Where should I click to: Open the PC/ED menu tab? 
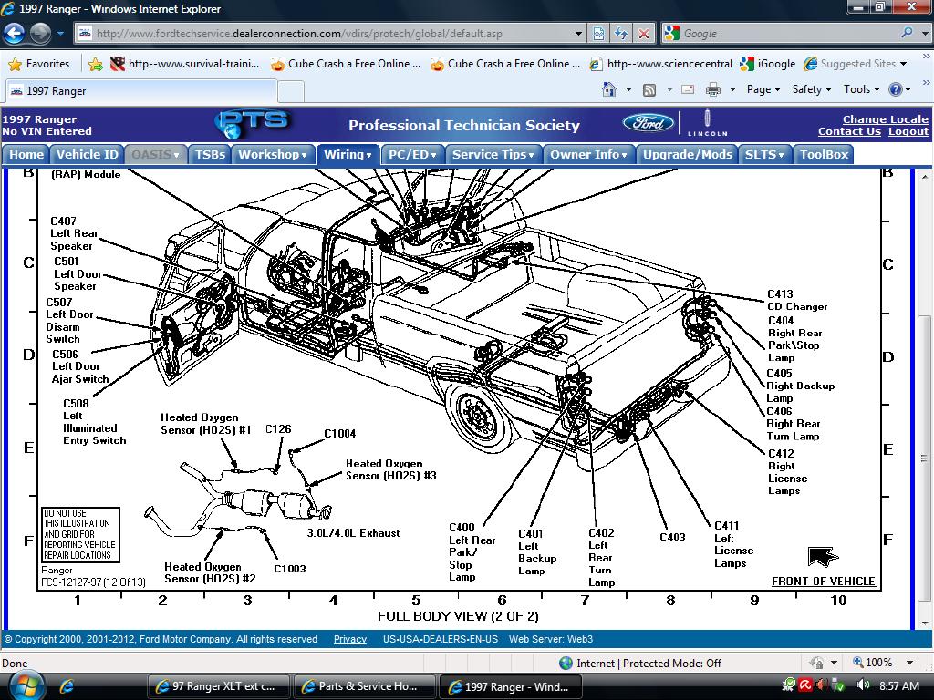[x=412, y=154]
